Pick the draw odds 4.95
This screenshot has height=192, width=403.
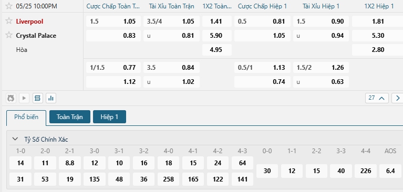216,49
